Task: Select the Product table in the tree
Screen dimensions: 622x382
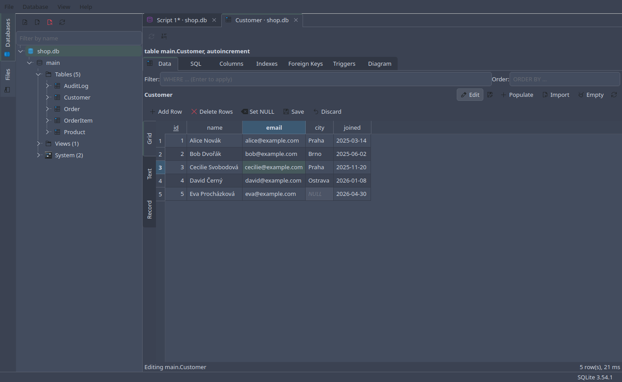Action: pos(75,132)
